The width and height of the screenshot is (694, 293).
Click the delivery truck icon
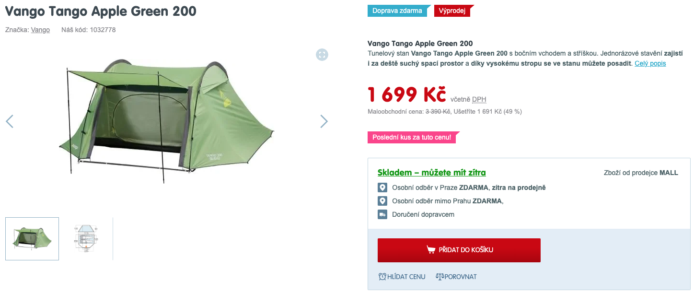382,214
